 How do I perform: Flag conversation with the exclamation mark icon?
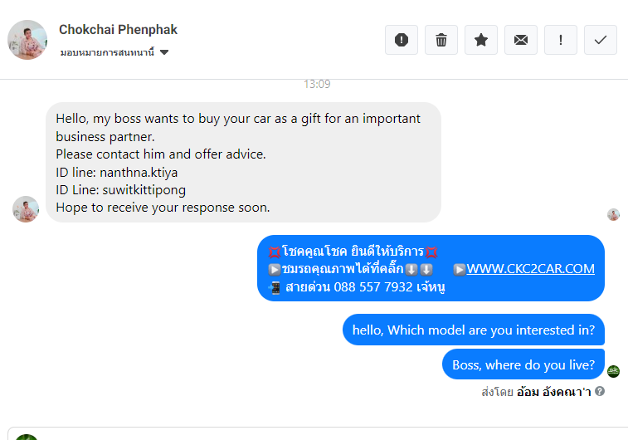coord(561,40)
